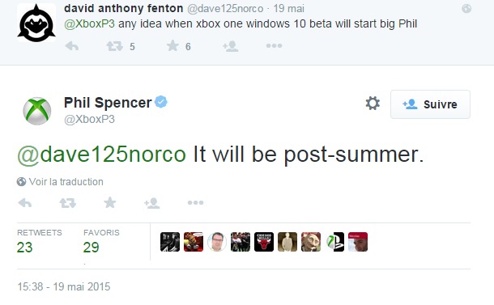The image size is (494, 305).
Task: Open more options on fenton's tweet
Action: pyautogui.click(x=274, y=46)
